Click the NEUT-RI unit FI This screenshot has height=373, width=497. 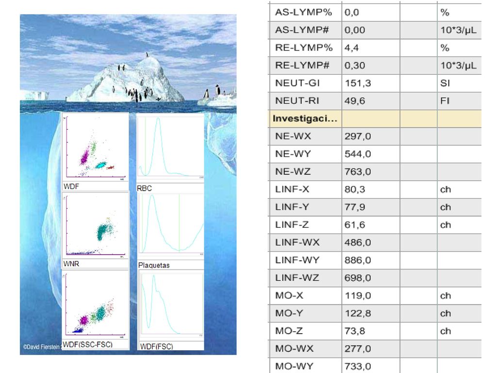(445, 101)
